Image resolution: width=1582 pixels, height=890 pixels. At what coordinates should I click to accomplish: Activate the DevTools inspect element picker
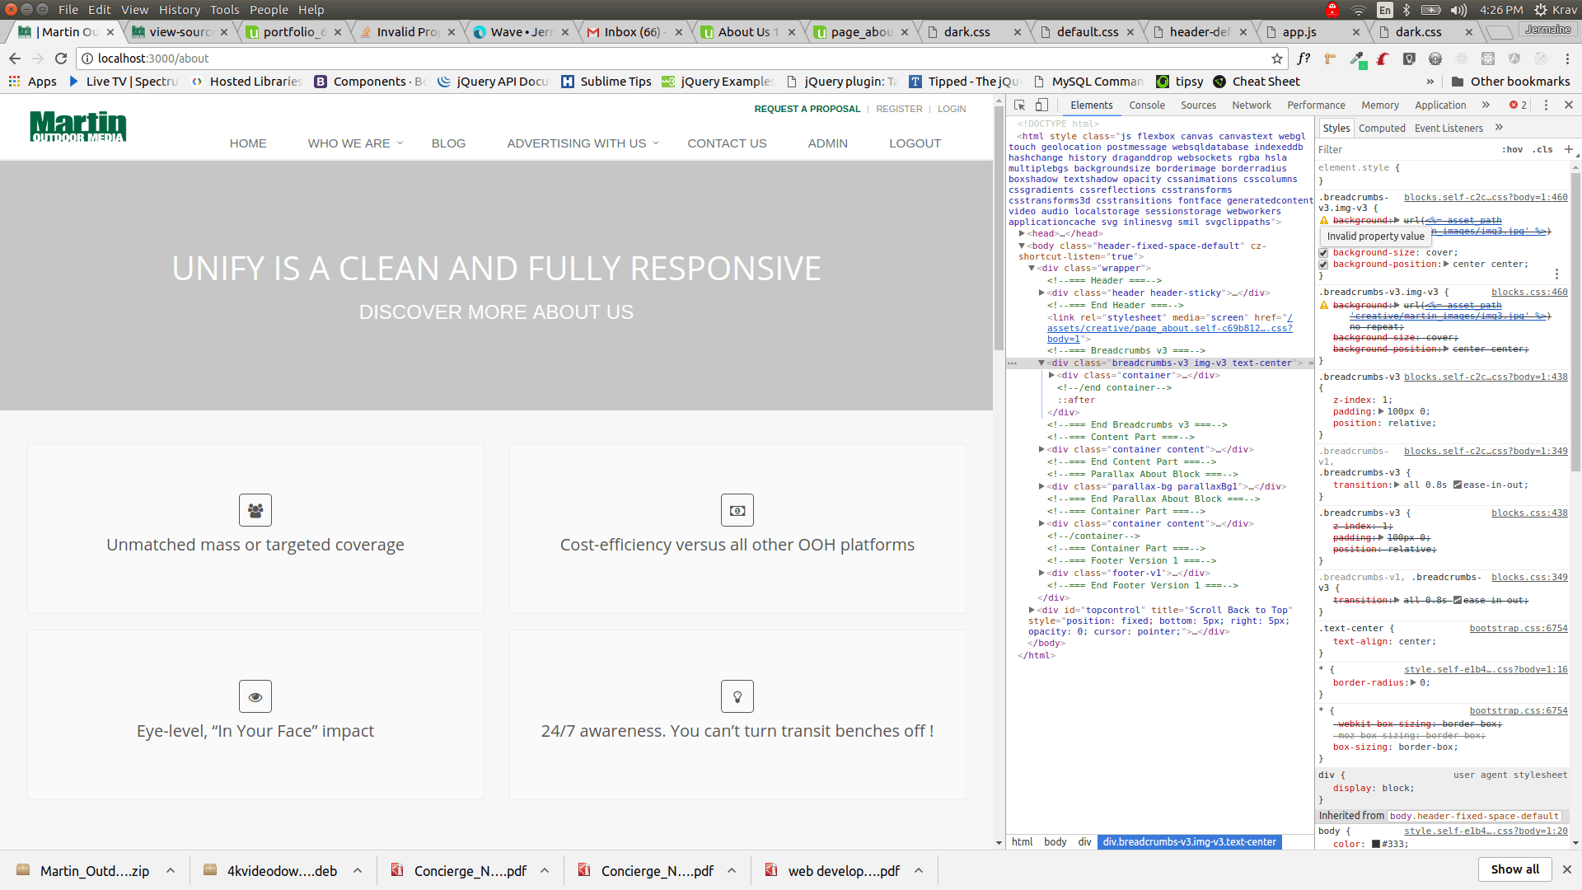(x=1019, y=105)
